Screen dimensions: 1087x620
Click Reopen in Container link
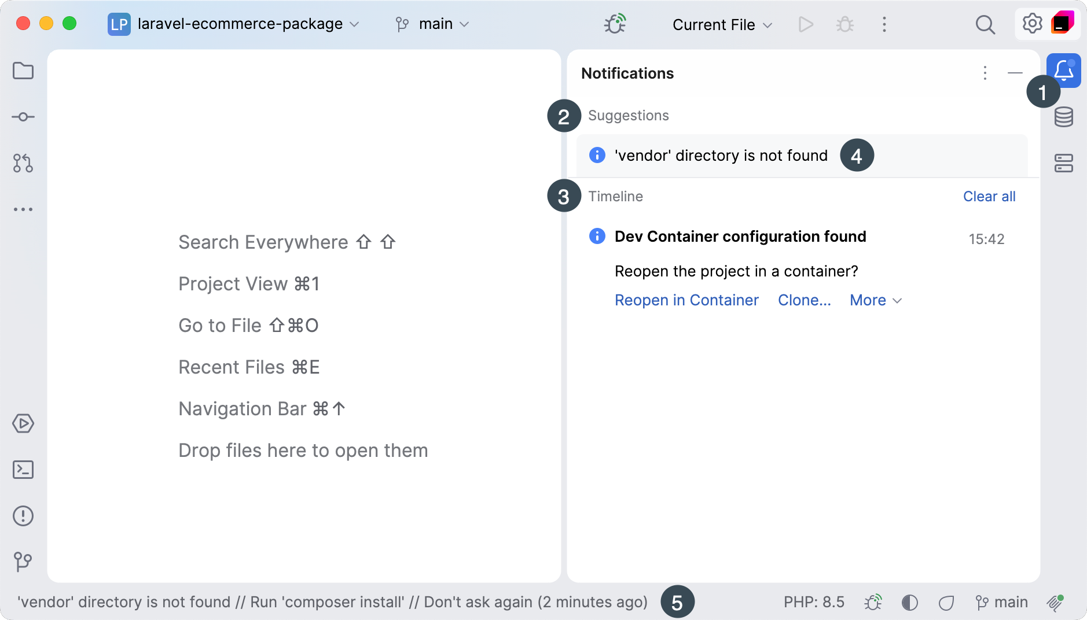(686, 300)
